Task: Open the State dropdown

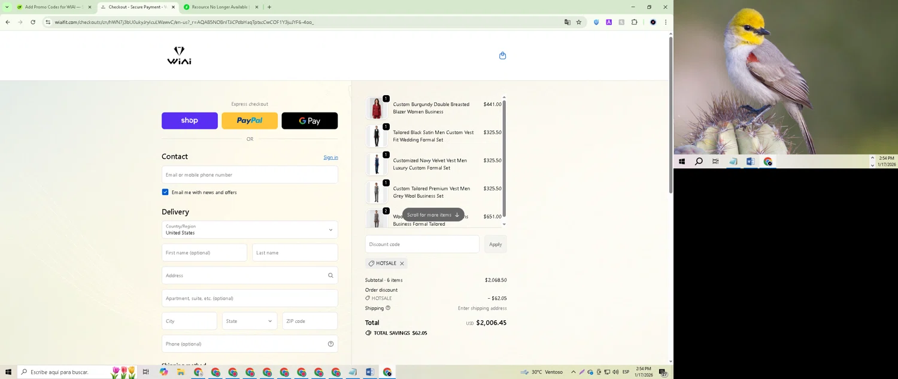Action: (x=250, y=321)
